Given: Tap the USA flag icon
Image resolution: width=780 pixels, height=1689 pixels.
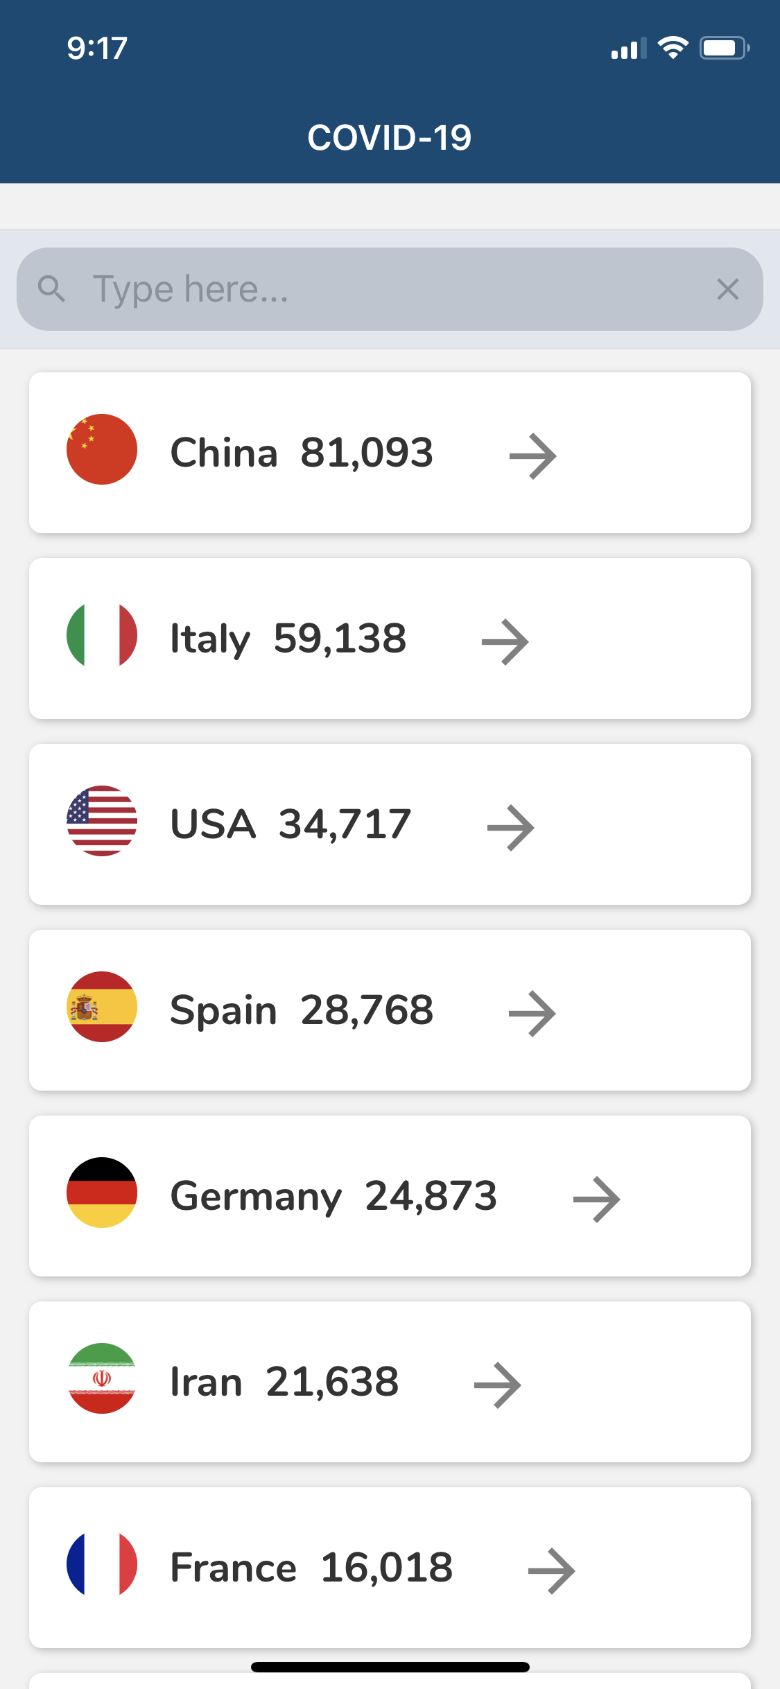Looking at the screenshot, I should (102, 821).
